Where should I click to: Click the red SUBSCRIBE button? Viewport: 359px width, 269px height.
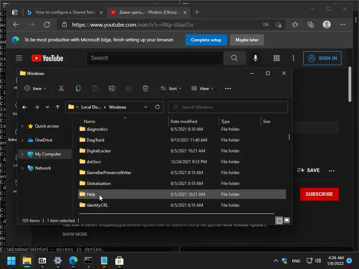click(x=319, y=194)
